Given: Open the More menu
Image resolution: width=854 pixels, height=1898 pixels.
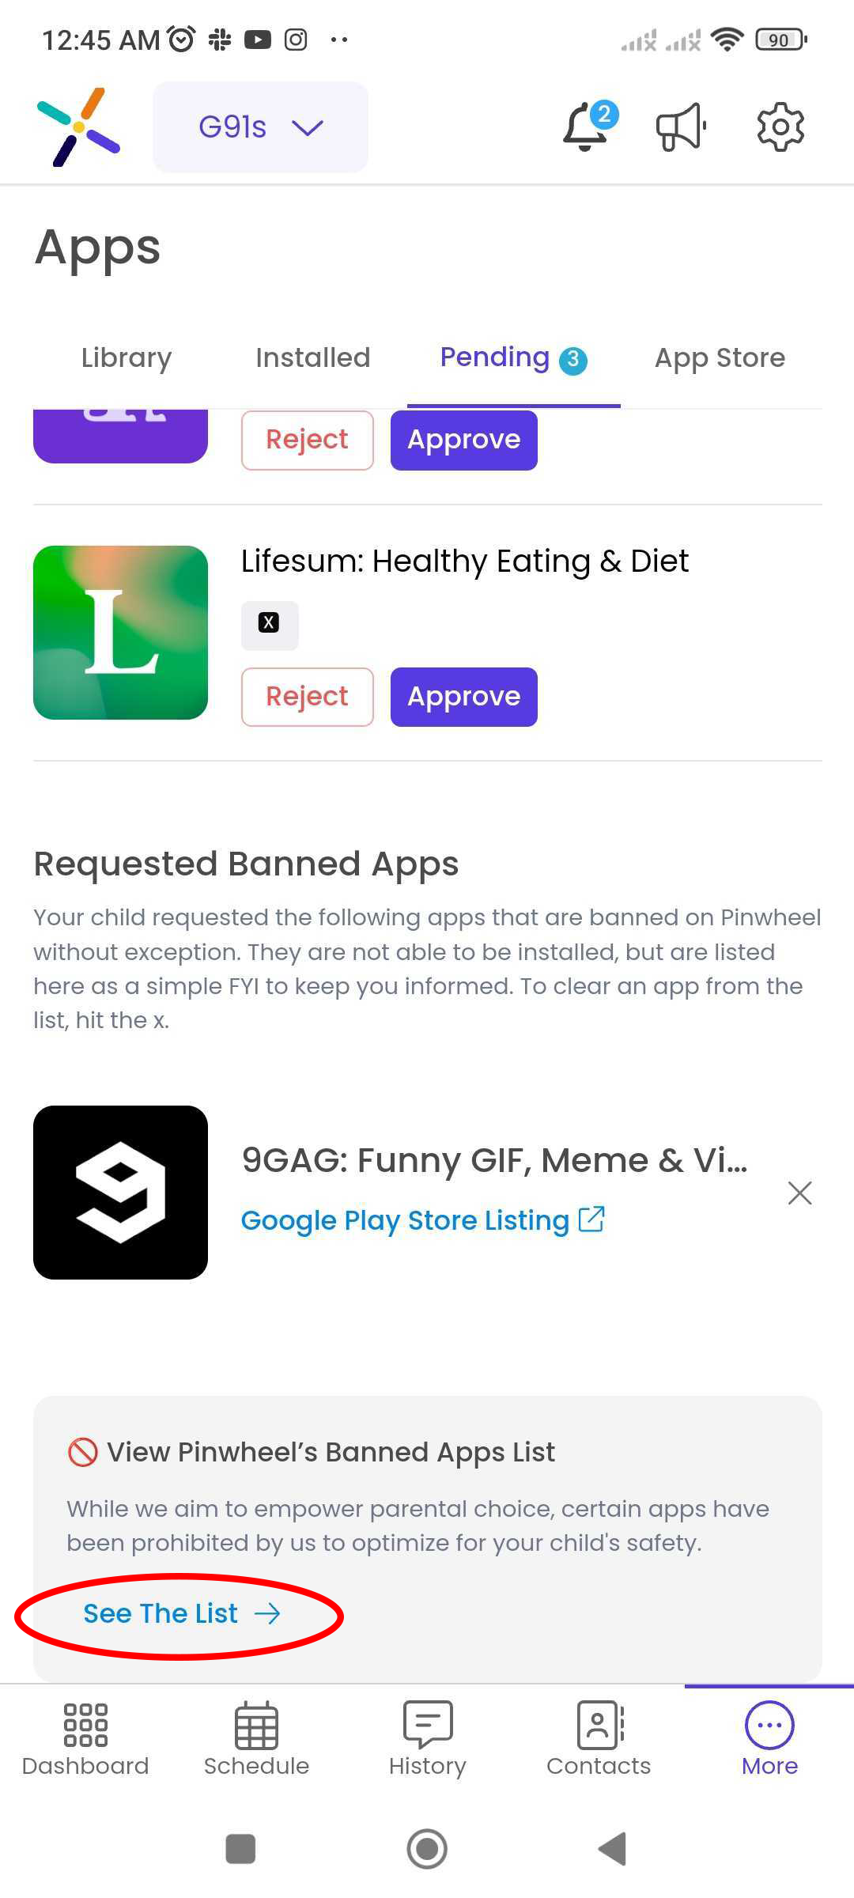Looking at the screenshot, I should click(769, 1740).
